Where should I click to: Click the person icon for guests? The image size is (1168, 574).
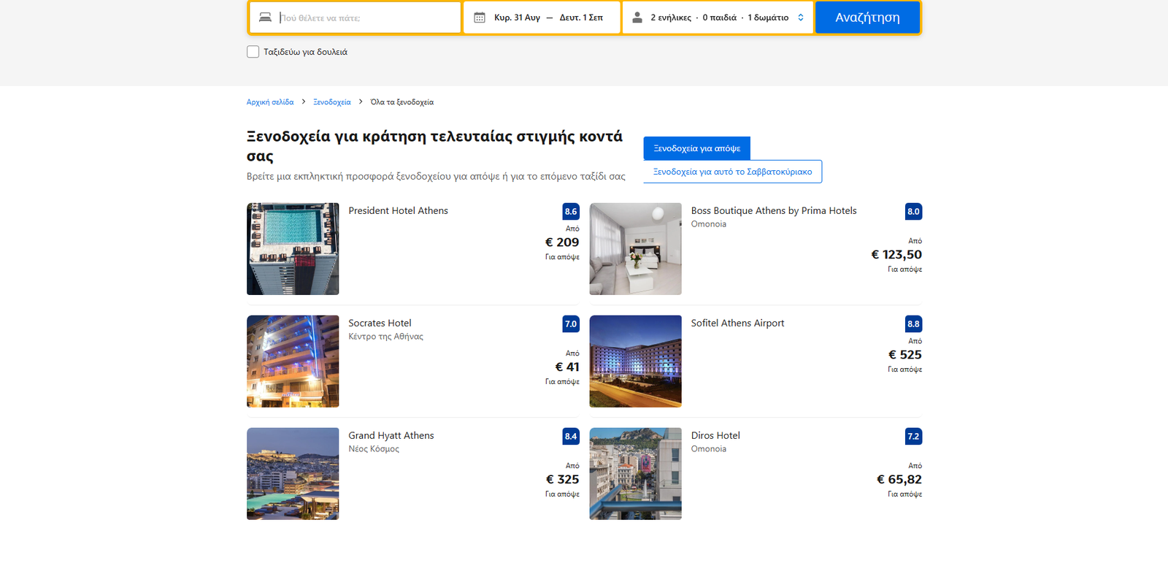[637, 18]
